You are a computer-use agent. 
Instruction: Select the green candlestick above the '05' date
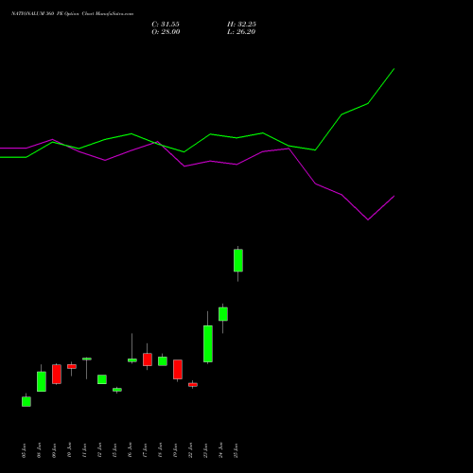tap(26, 401)
